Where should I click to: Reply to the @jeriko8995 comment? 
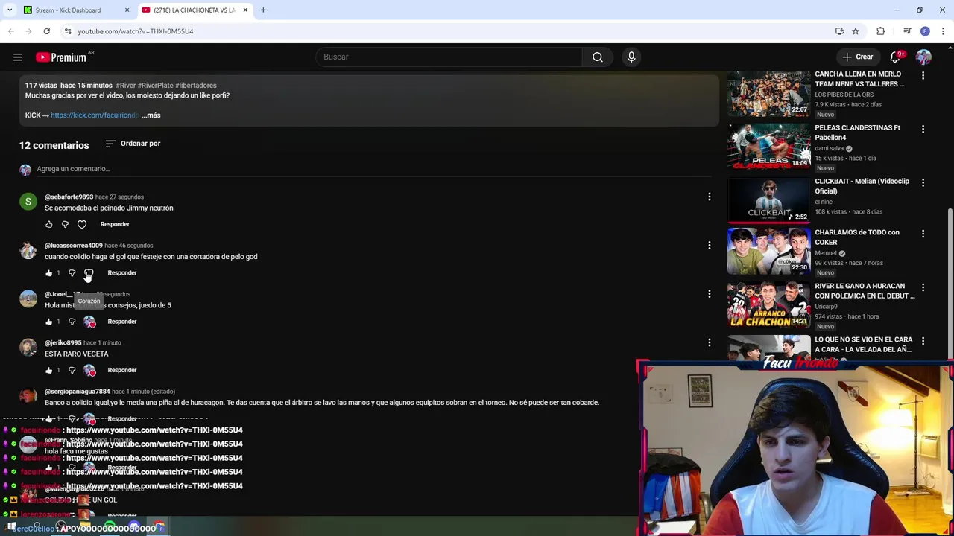click(x=122, y=370)
